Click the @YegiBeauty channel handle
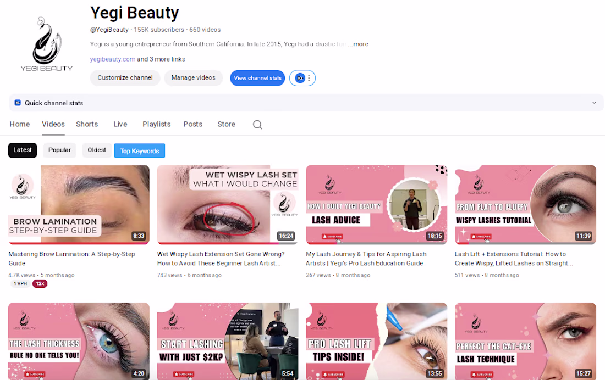Image resolution: width=605 pixels, height=380 pixels. 109,30
